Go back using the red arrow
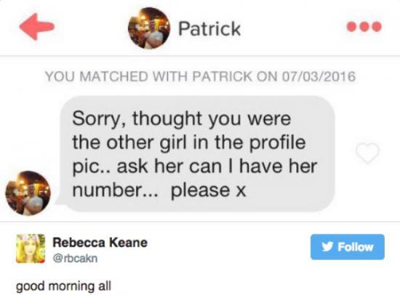 [x=37, y=26]
